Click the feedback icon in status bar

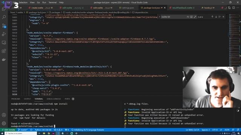[x=233, y=130]
